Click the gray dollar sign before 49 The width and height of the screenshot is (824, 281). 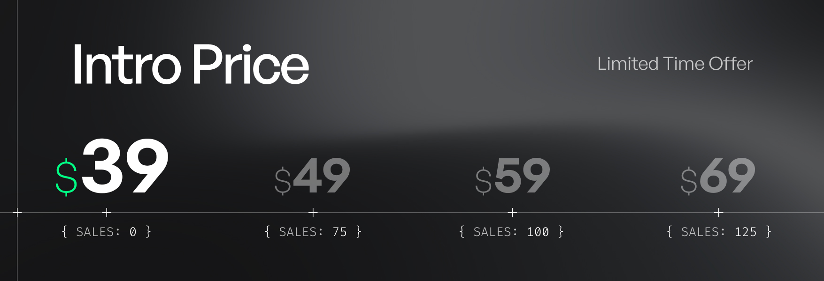click(283, 181)
